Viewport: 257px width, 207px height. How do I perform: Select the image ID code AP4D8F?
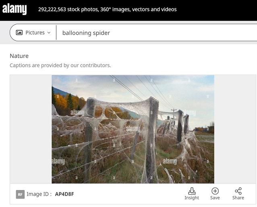64,194
